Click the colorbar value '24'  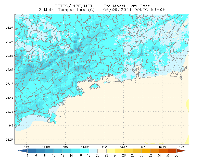[115, 155]
